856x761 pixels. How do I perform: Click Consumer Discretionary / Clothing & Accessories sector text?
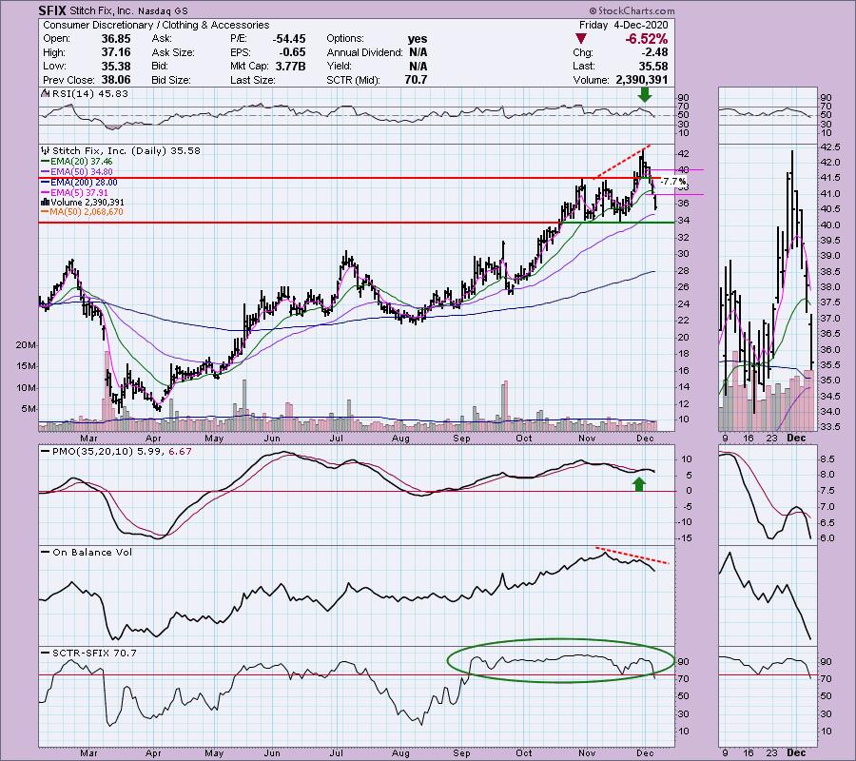click(156, 25)
